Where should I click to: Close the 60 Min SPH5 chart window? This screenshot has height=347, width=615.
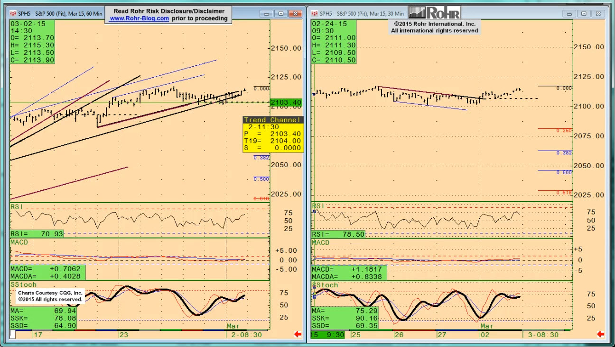(296, 14)
